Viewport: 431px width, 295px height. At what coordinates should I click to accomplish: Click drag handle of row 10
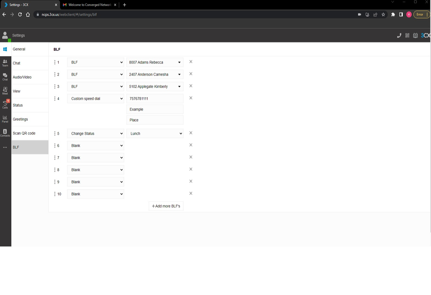55,194
